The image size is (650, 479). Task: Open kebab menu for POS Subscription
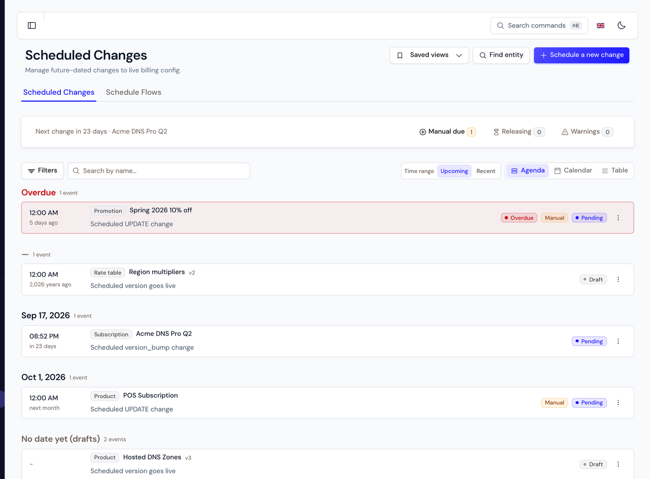(x=618, y=403)
